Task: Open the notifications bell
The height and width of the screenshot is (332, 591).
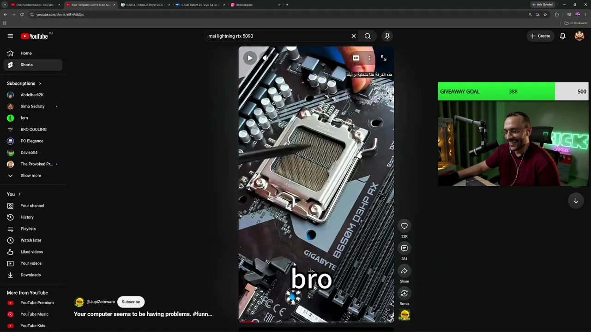Action: 563,36
